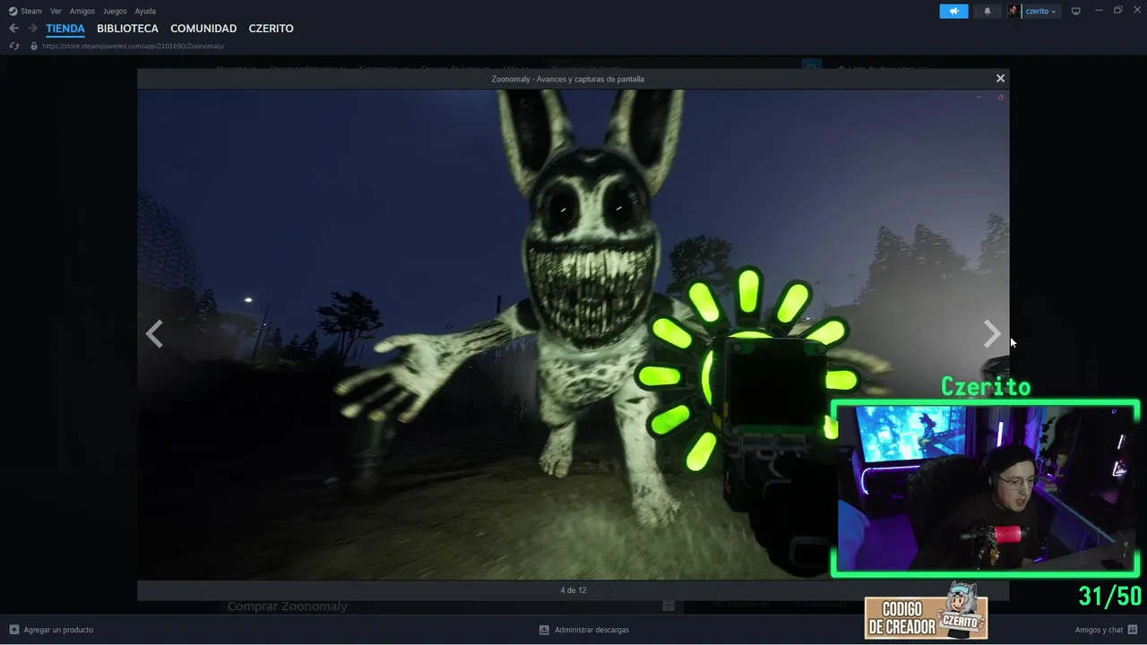Screen dimensions: 1147x645
Task: Click the friends chat icon
Action: pyautogui.click(x=1134, y=630)
